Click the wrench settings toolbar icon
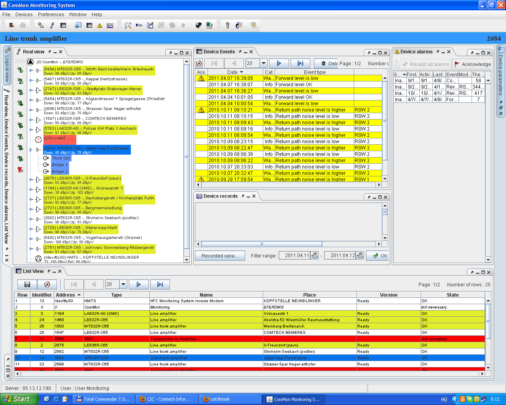This screenshot has height=405, width=506. 227,25
